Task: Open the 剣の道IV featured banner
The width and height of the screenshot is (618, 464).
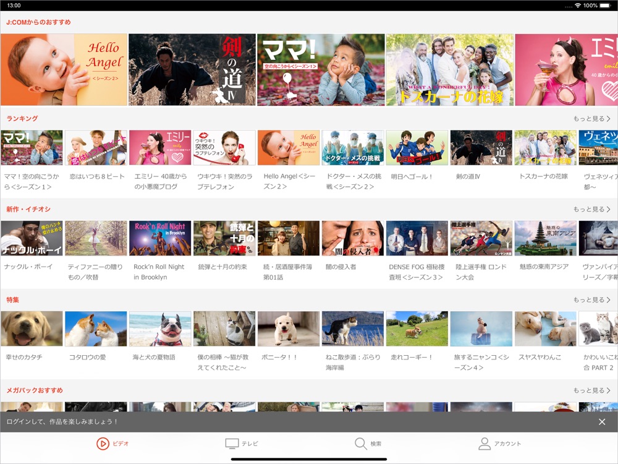Action: coord(192,69)
